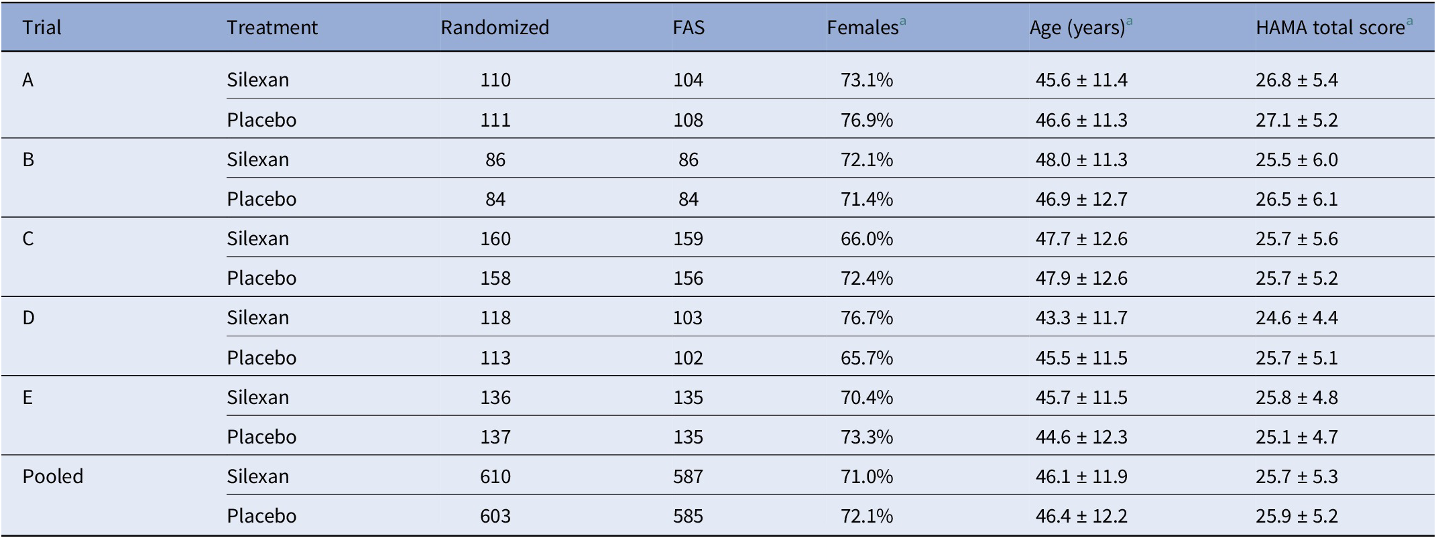Open footnote marker next to Age (years)
The image size is (1436, 538).
[x=1130, y=22]
